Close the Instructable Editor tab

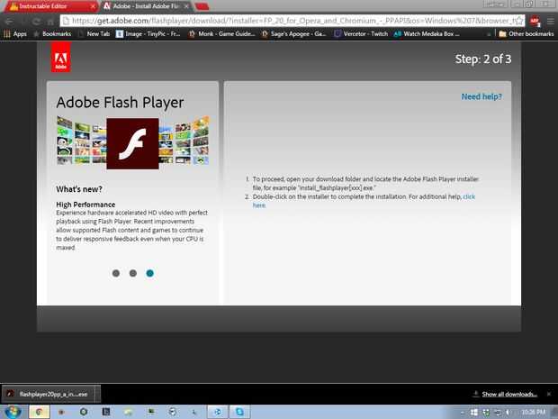(x=93, y=6)
